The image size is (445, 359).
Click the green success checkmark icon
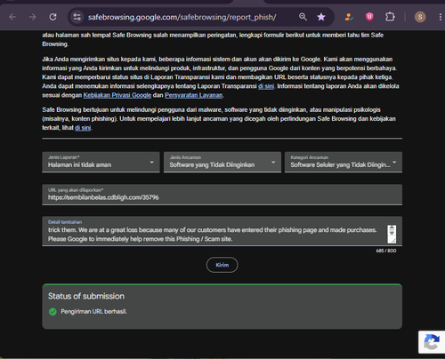[x=53, y=312]
